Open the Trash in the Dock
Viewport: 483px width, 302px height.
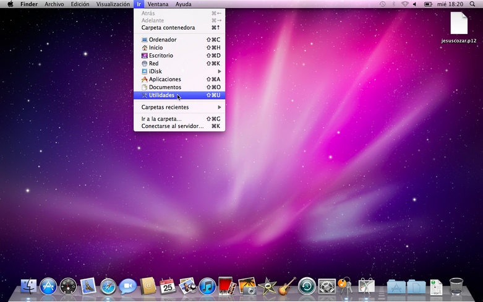coord(456,287)
